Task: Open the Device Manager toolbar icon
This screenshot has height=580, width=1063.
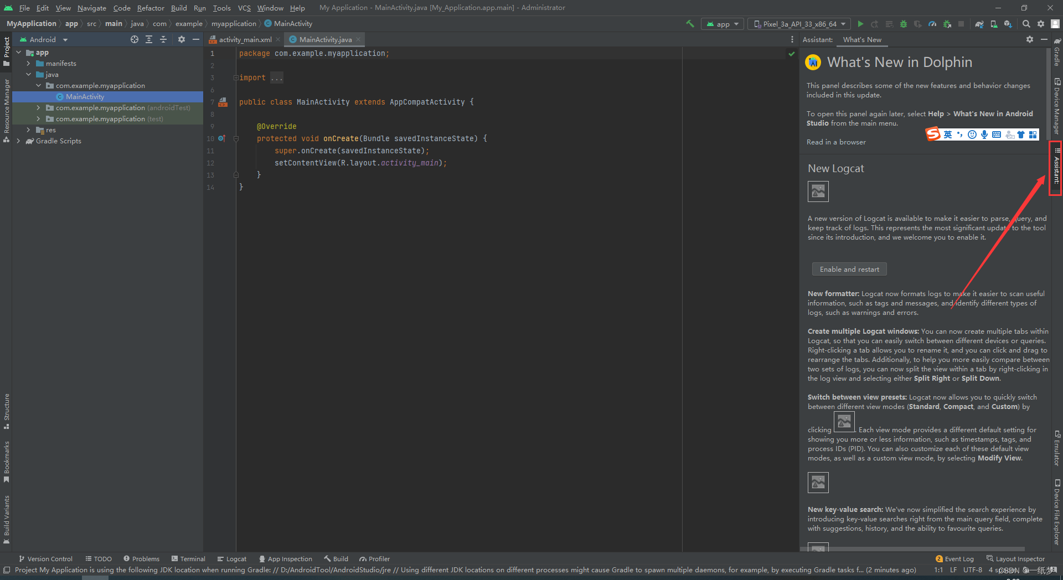Action: coord(994,24)
